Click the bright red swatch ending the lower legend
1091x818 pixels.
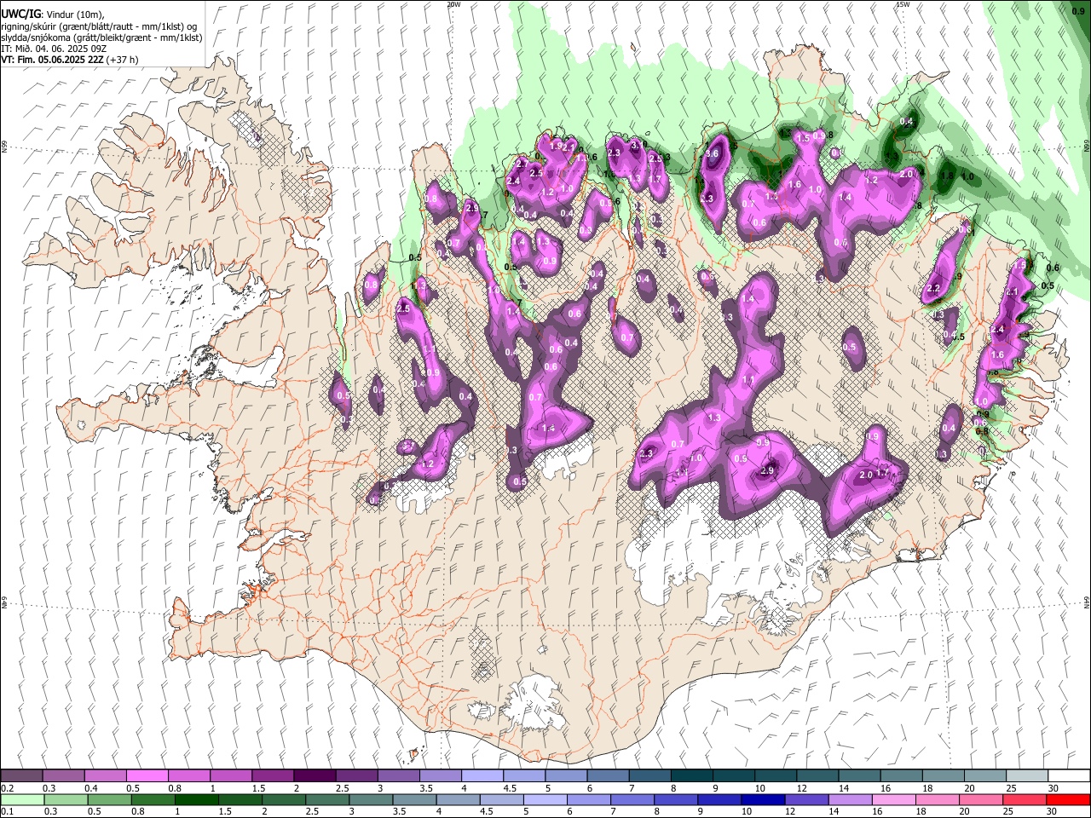point(1069,799)
